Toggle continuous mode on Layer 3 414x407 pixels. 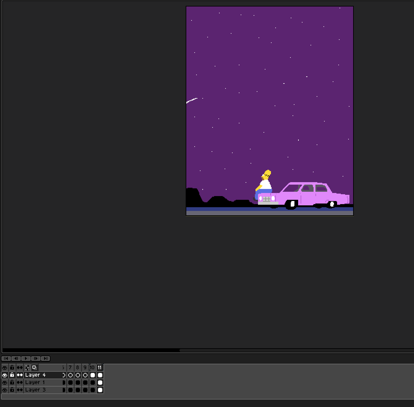(20, 390)
